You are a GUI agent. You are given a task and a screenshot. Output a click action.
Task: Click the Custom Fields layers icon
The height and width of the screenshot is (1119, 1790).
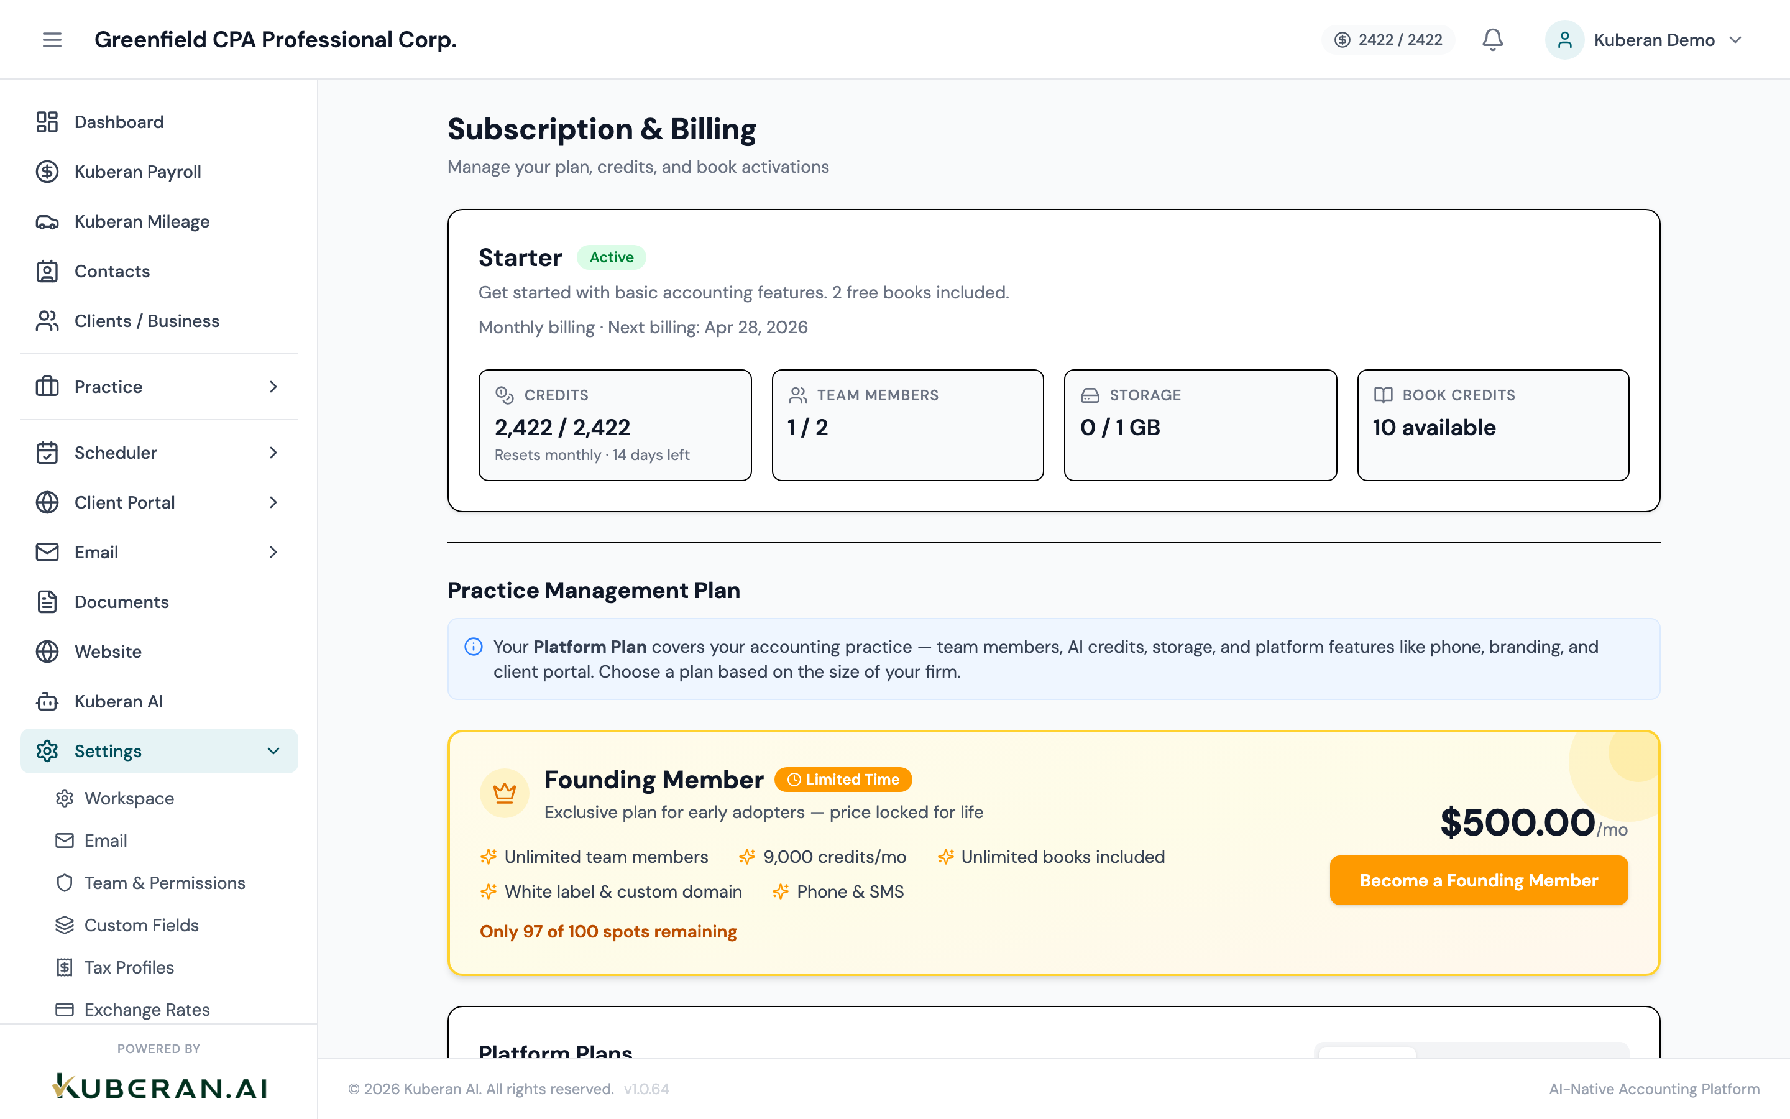[65, 925]
